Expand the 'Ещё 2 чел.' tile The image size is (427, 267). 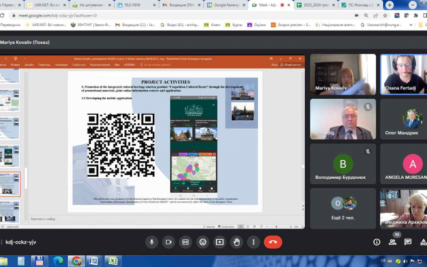coord(343,209)
